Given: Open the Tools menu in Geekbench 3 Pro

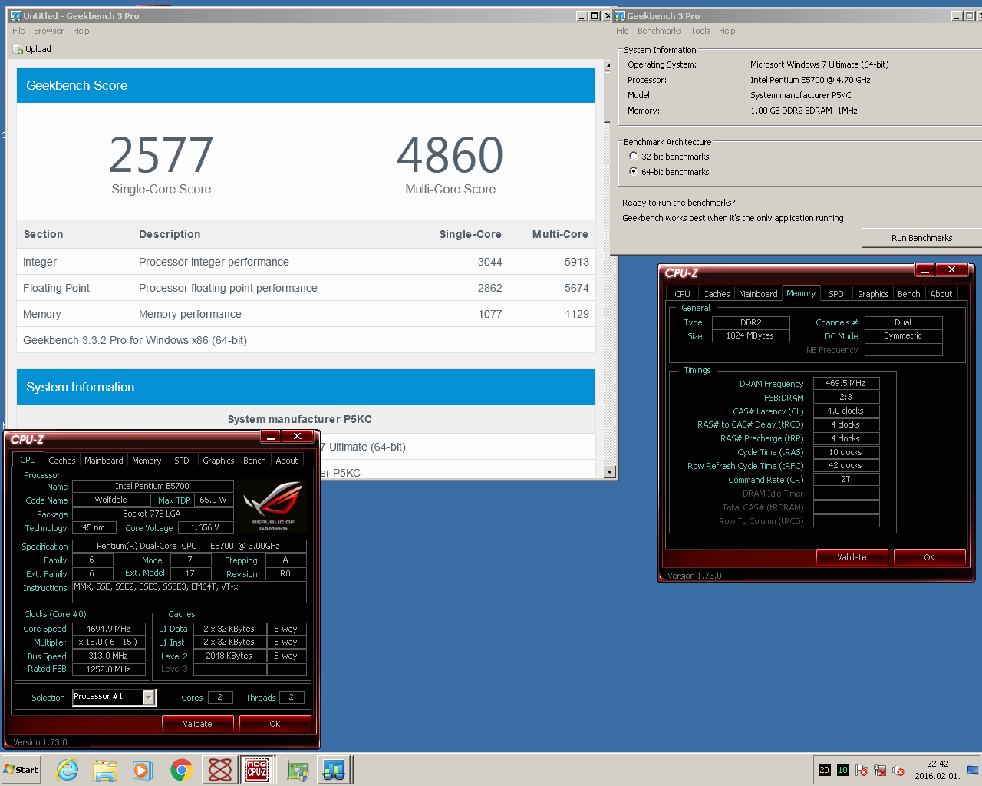Looking at the screenshot, I should coord(700,31).
